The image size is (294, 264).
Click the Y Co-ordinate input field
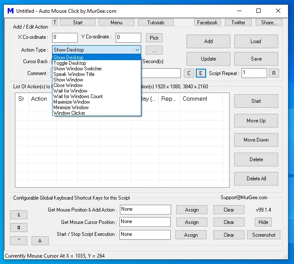point(128,38)
